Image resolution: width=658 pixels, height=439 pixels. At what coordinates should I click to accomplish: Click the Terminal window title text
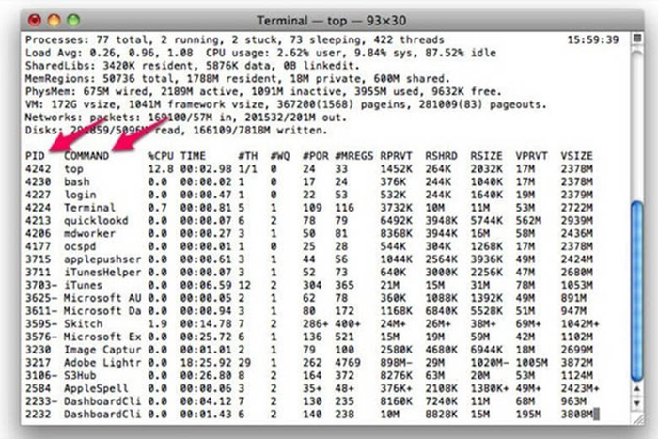(331, 20)
